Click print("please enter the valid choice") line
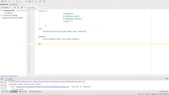Screen dimensions: 169x95 [x=61, y=39]
